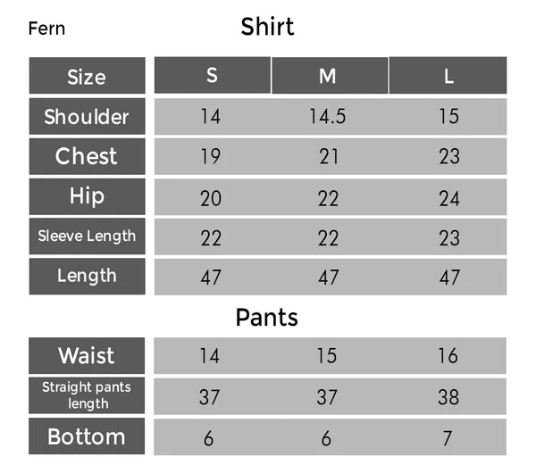Click the Chest value for size L

[x=448, y=157]
